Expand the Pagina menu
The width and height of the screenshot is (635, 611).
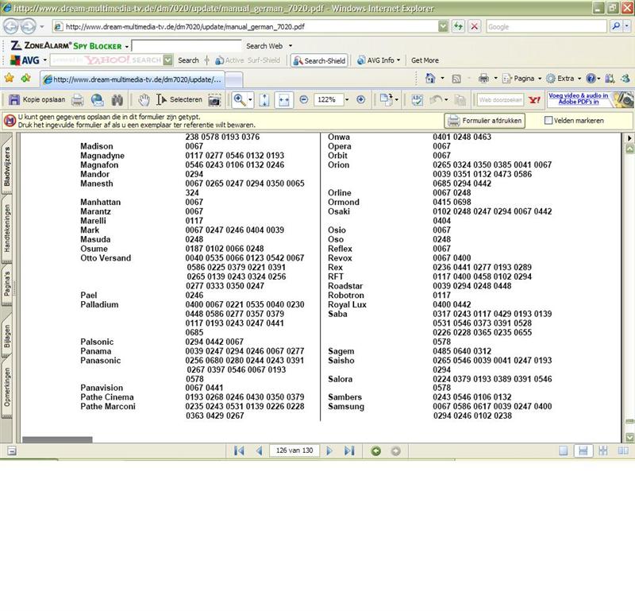coord(522,78)
